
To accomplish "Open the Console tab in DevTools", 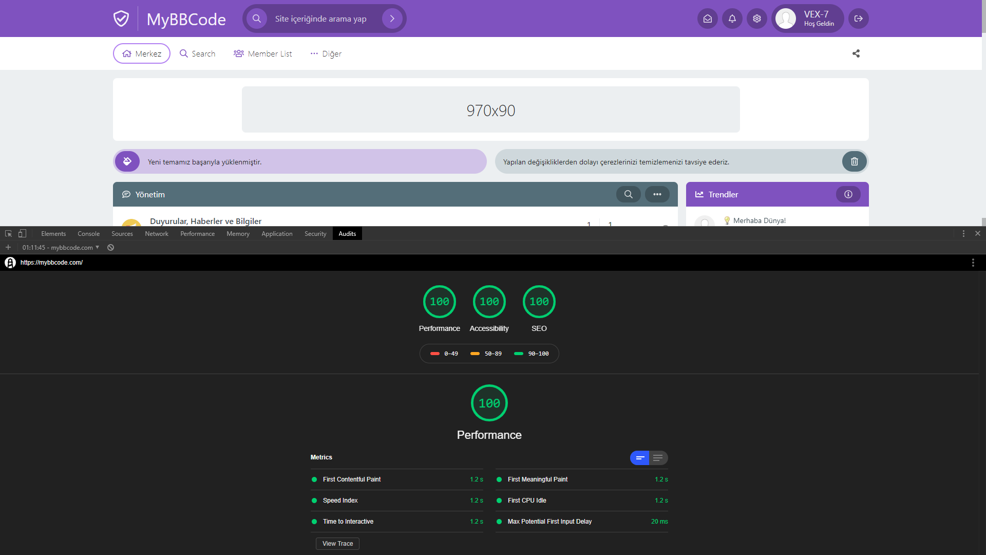I will click(x=88, y=234).
